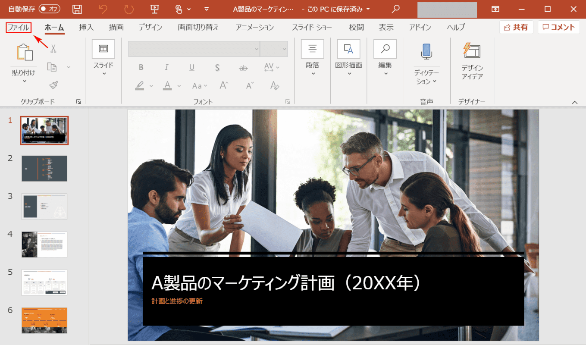Open the 画面切り替え tab
Viewport: 586px width, 345px height.
click(x=198, y=27)
